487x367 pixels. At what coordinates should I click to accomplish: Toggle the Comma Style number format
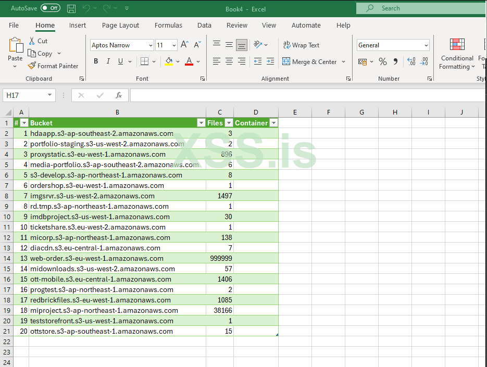click(395, 61)
